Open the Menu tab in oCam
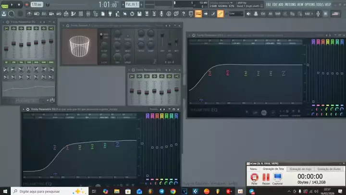The width and height of the screenshot is (346, 195). [253, 169]
